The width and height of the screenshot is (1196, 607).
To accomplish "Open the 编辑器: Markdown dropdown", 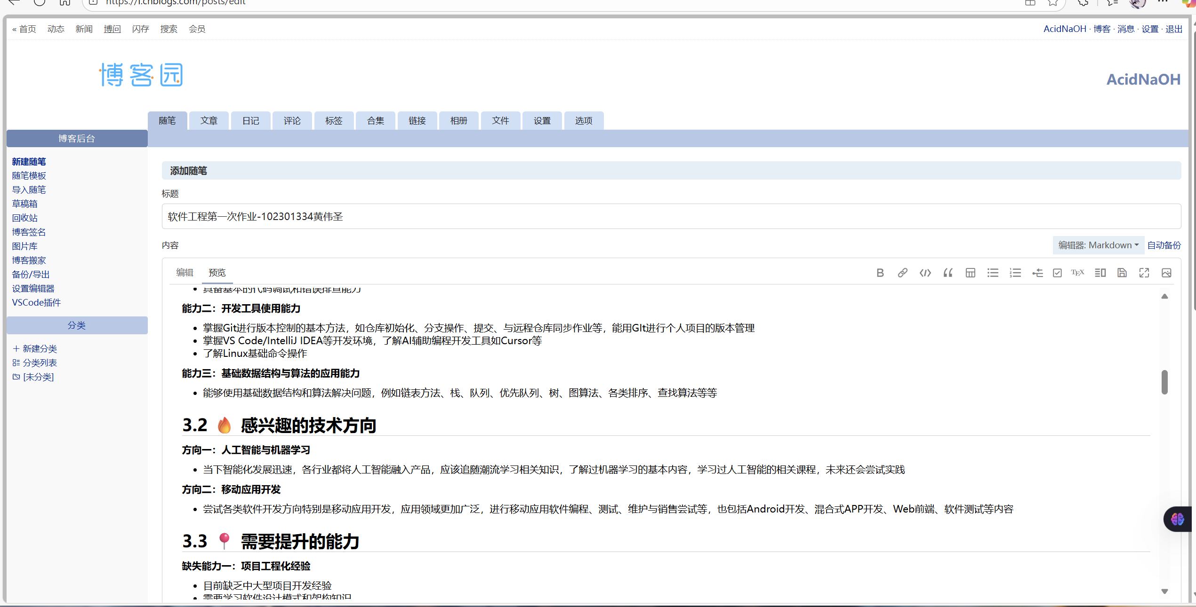I will pos(1098,245).
